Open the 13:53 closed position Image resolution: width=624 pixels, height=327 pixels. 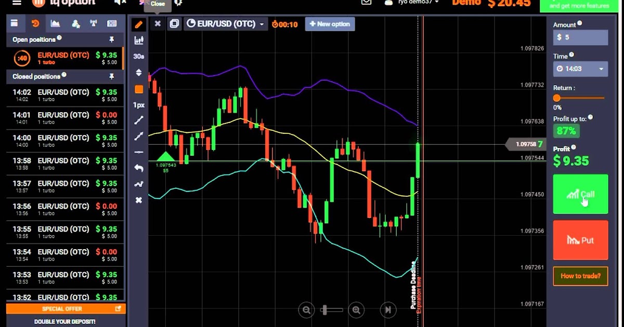point(65,278)
